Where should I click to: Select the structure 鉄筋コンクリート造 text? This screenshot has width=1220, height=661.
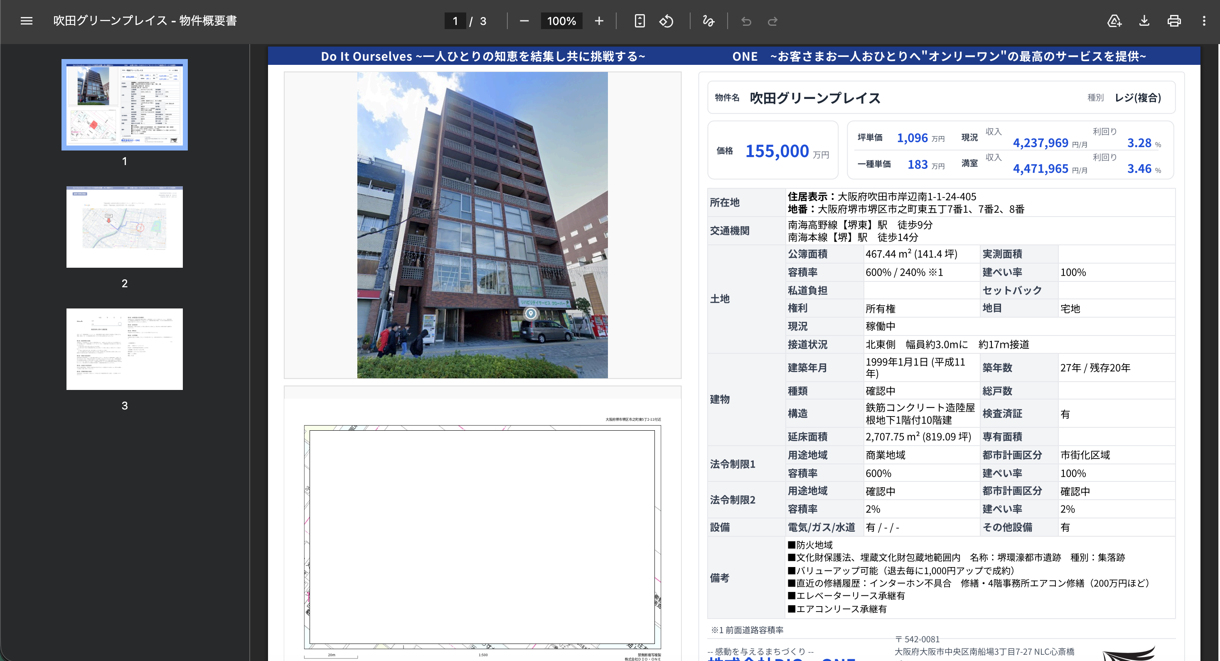[920, 413]
